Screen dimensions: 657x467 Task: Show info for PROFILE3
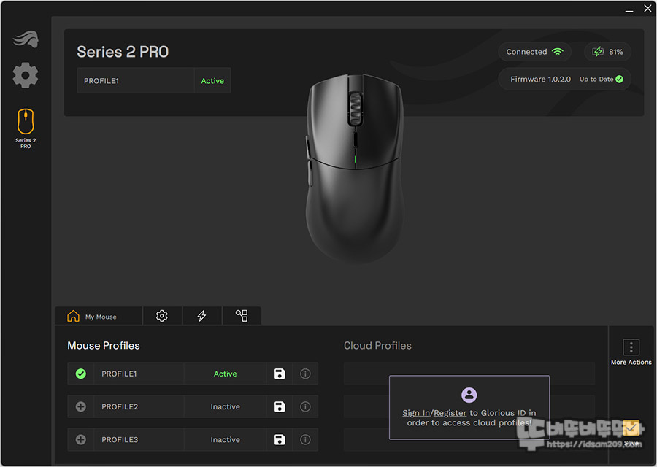[305, 440]
